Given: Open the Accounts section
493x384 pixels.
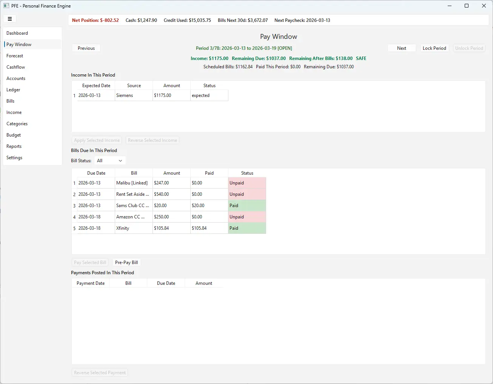Looking at the screenshot, I should point(32,78).
